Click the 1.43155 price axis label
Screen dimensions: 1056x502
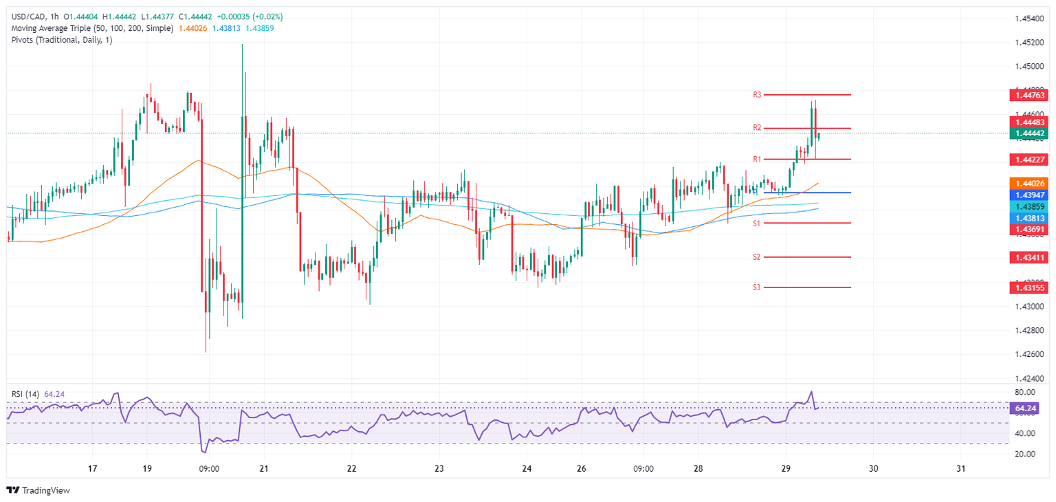(x=1028, y=287)
